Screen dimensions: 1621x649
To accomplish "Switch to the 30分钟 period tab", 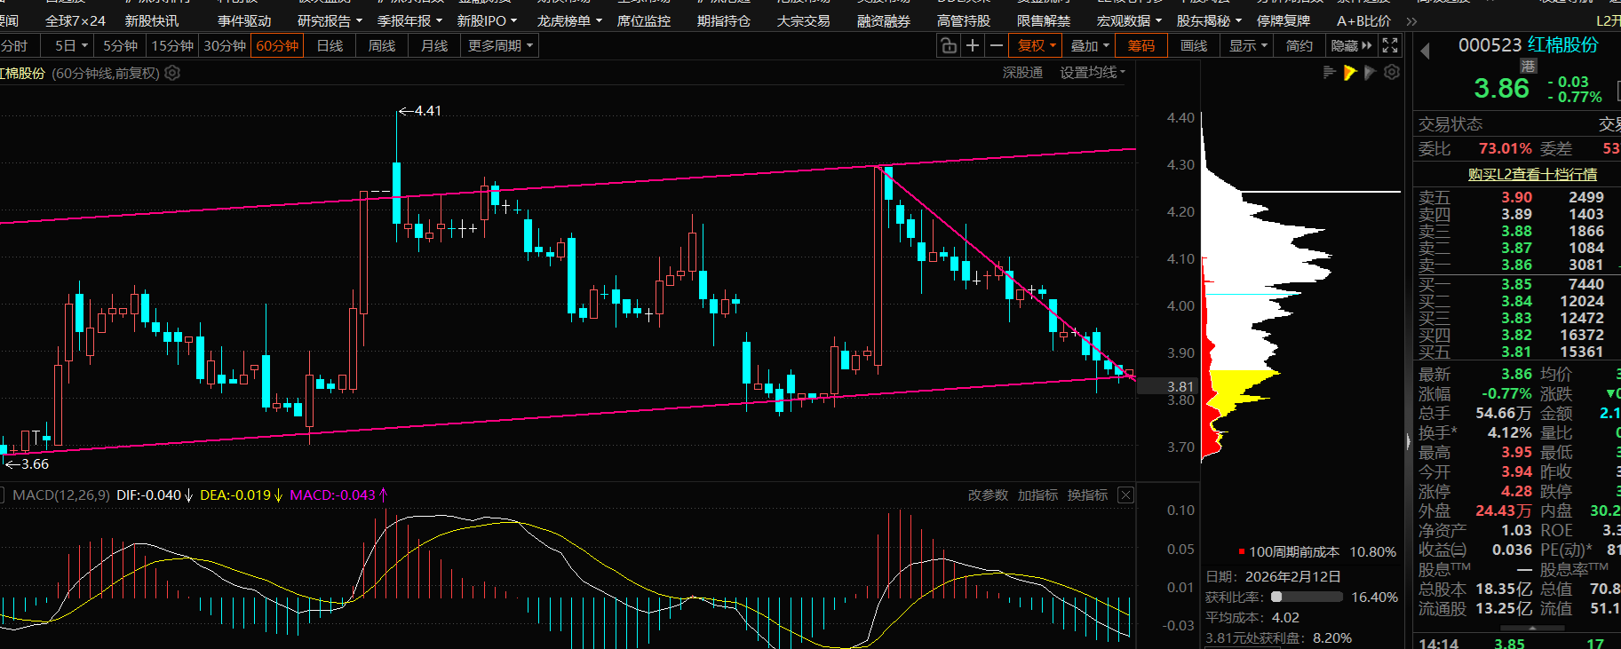I will [225, 45].
